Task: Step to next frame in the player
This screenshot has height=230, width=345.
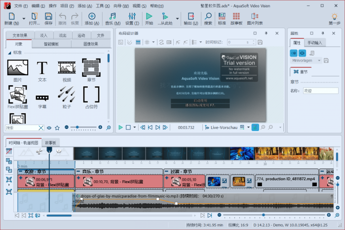Action: click(x=157, y=127)
